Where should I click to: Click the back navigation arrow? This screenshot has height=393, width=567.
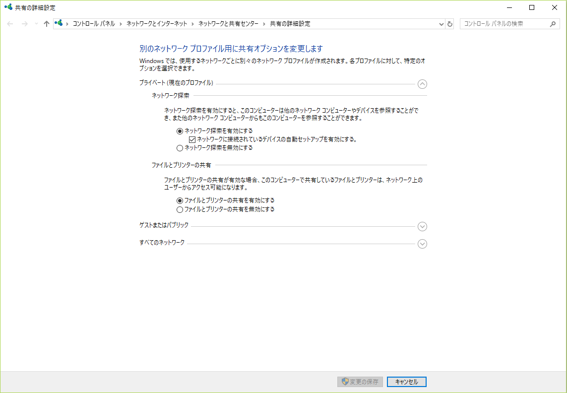10,23
